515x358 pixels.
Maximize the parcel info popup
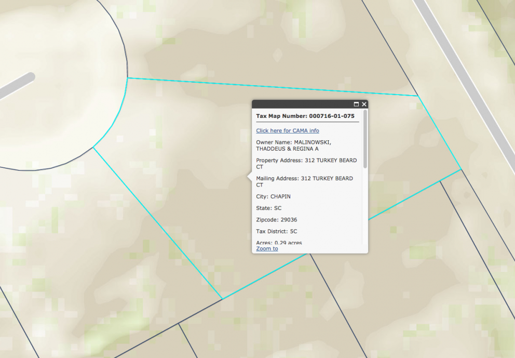coord(356,104)
